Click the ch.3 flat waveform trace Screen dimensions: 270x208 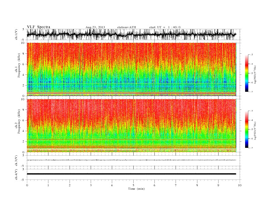pyautogui.click(x=131, y=160)
